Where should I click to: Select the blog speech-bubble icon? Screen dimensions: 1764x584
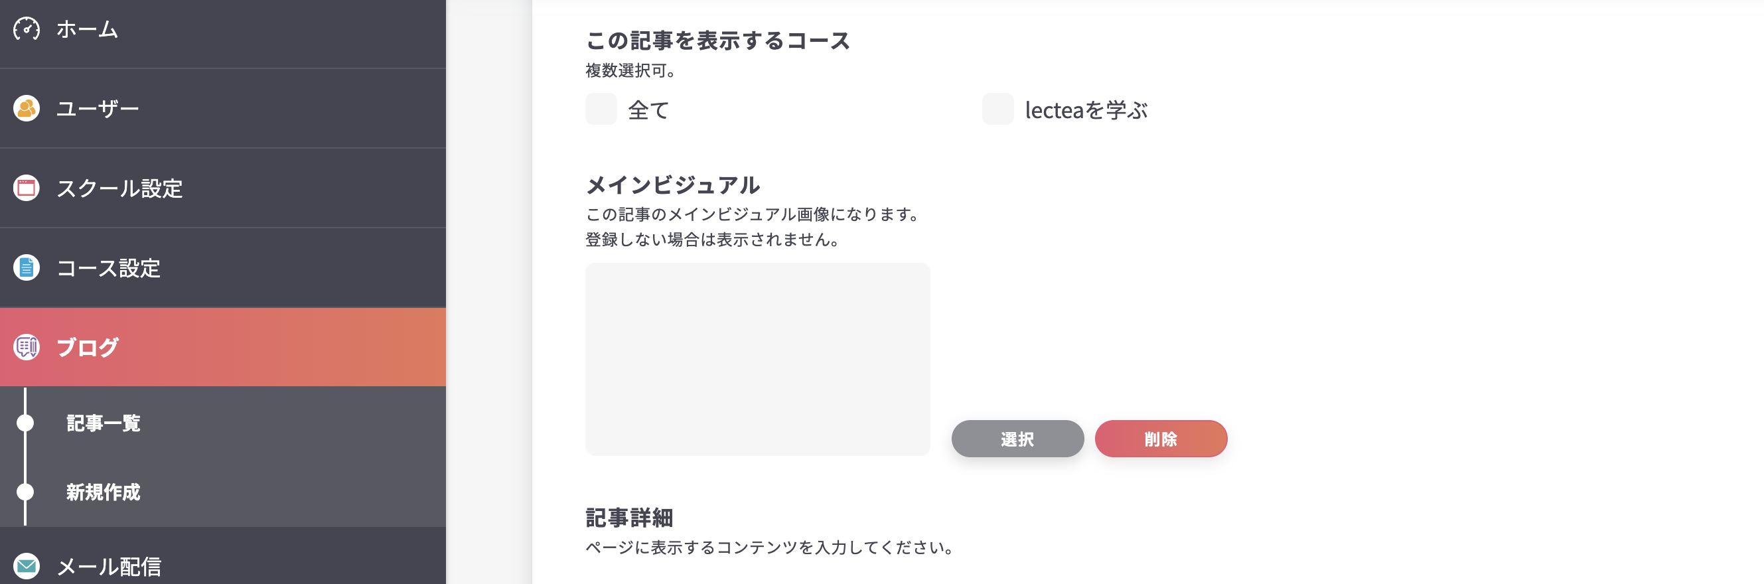click(x=26, y=347)
